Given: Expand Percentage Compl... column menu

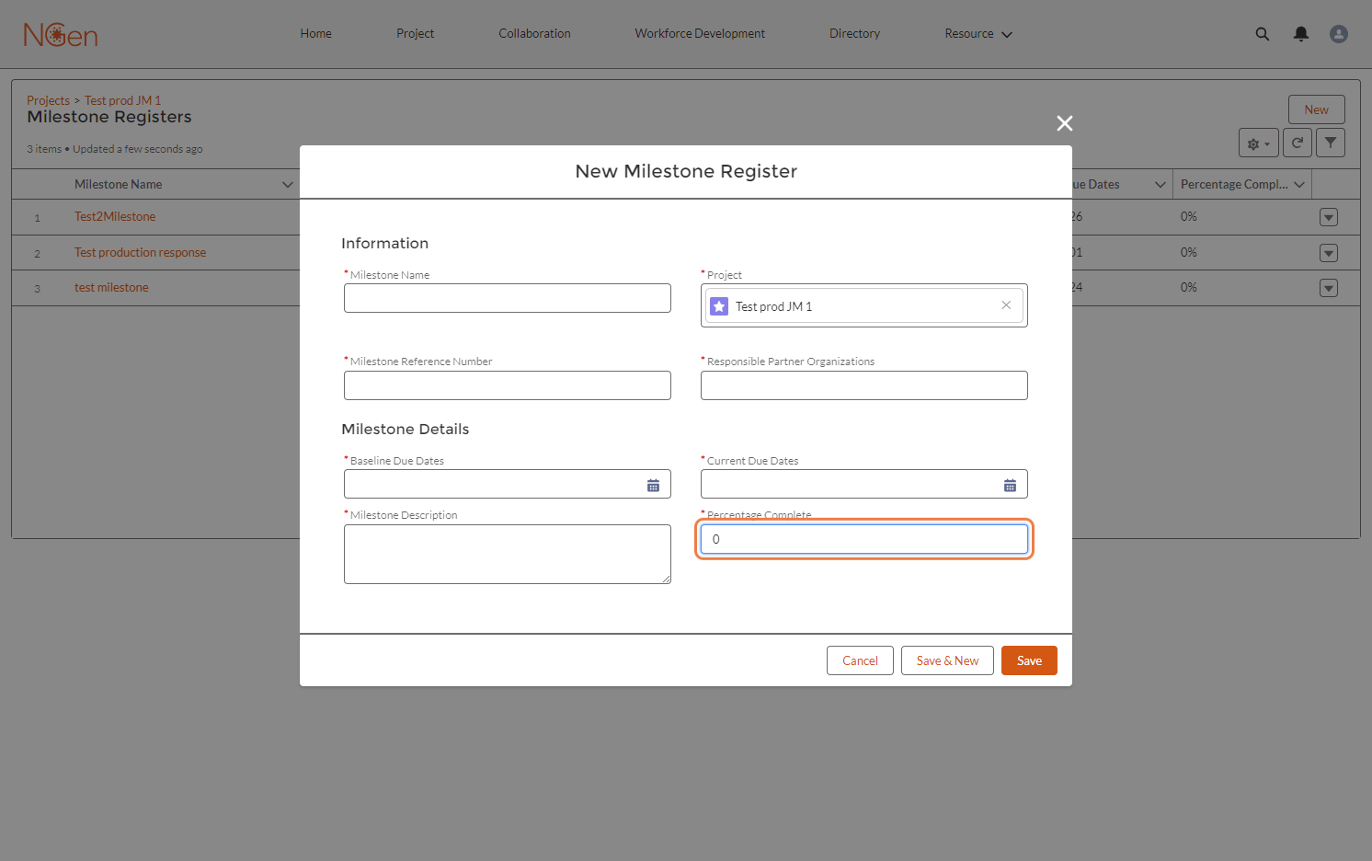Looking at the screenshot, I should (x=1299, y=185).
